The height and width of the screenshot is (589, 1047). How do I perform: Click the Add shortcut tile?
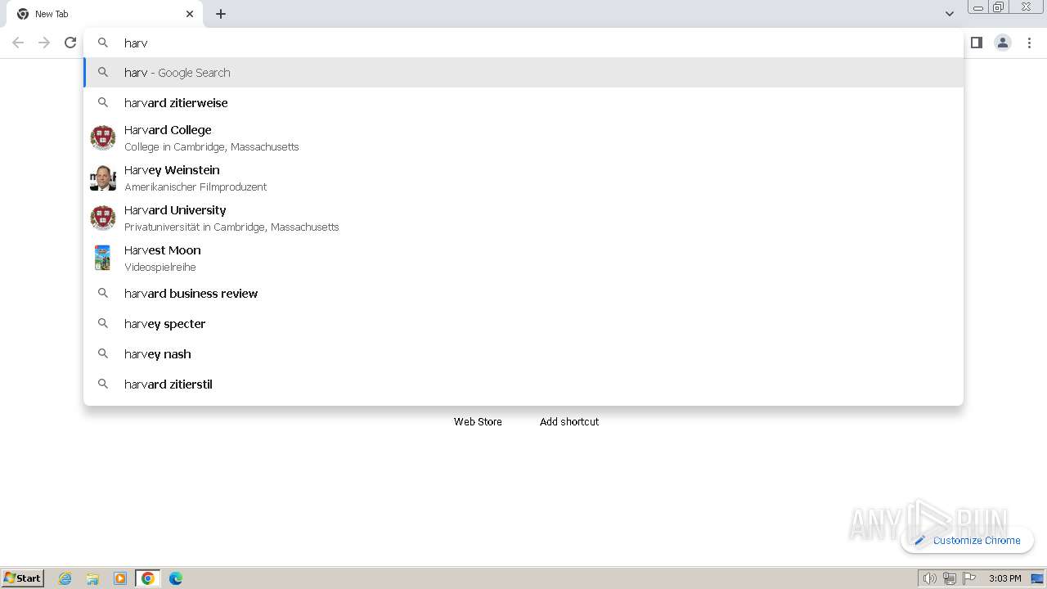pyautogui.click(x=569, y=421)
